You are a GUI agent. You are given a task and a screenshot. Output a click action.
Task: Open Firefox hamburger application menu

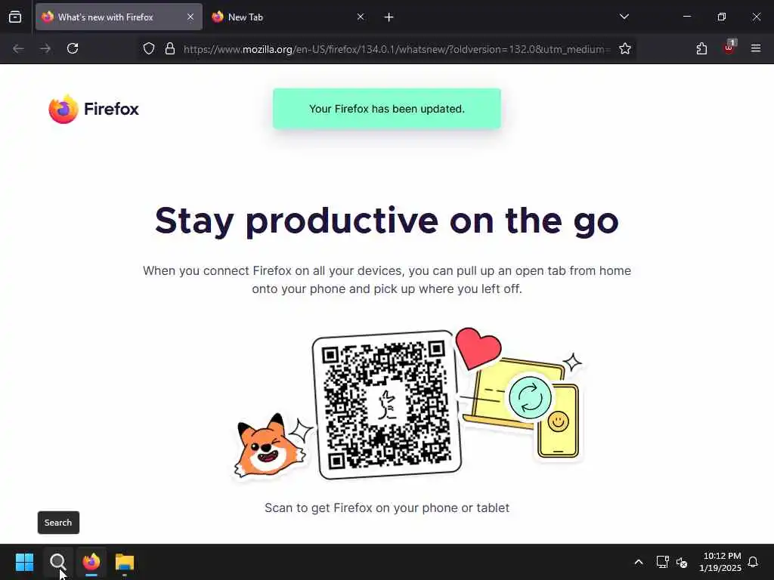pyautogui.click(x=756, y=48)
